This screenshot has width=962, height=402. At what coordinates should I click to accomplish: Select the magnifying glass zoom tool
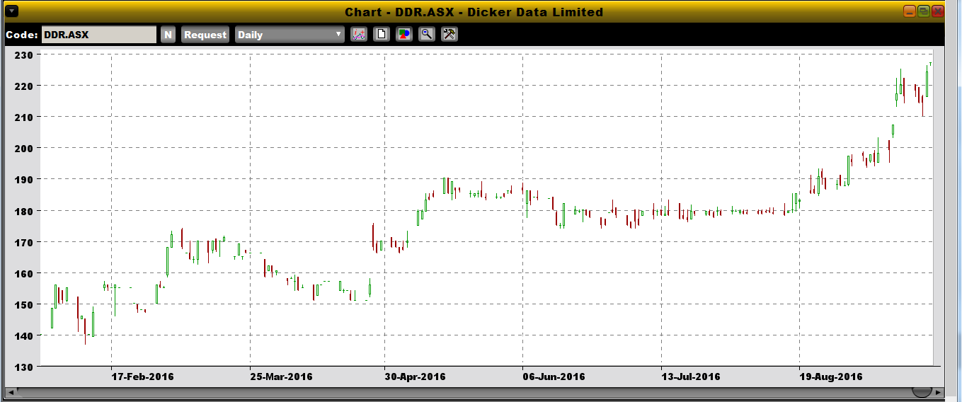(427, 34)
